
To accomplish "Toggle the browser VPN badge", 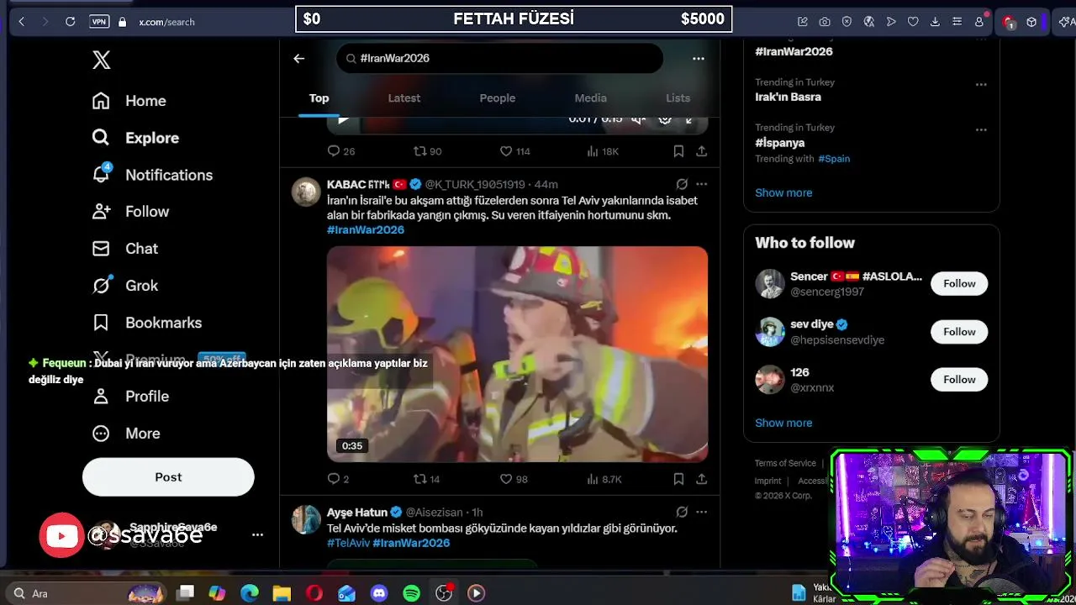I will pos(100,22).
